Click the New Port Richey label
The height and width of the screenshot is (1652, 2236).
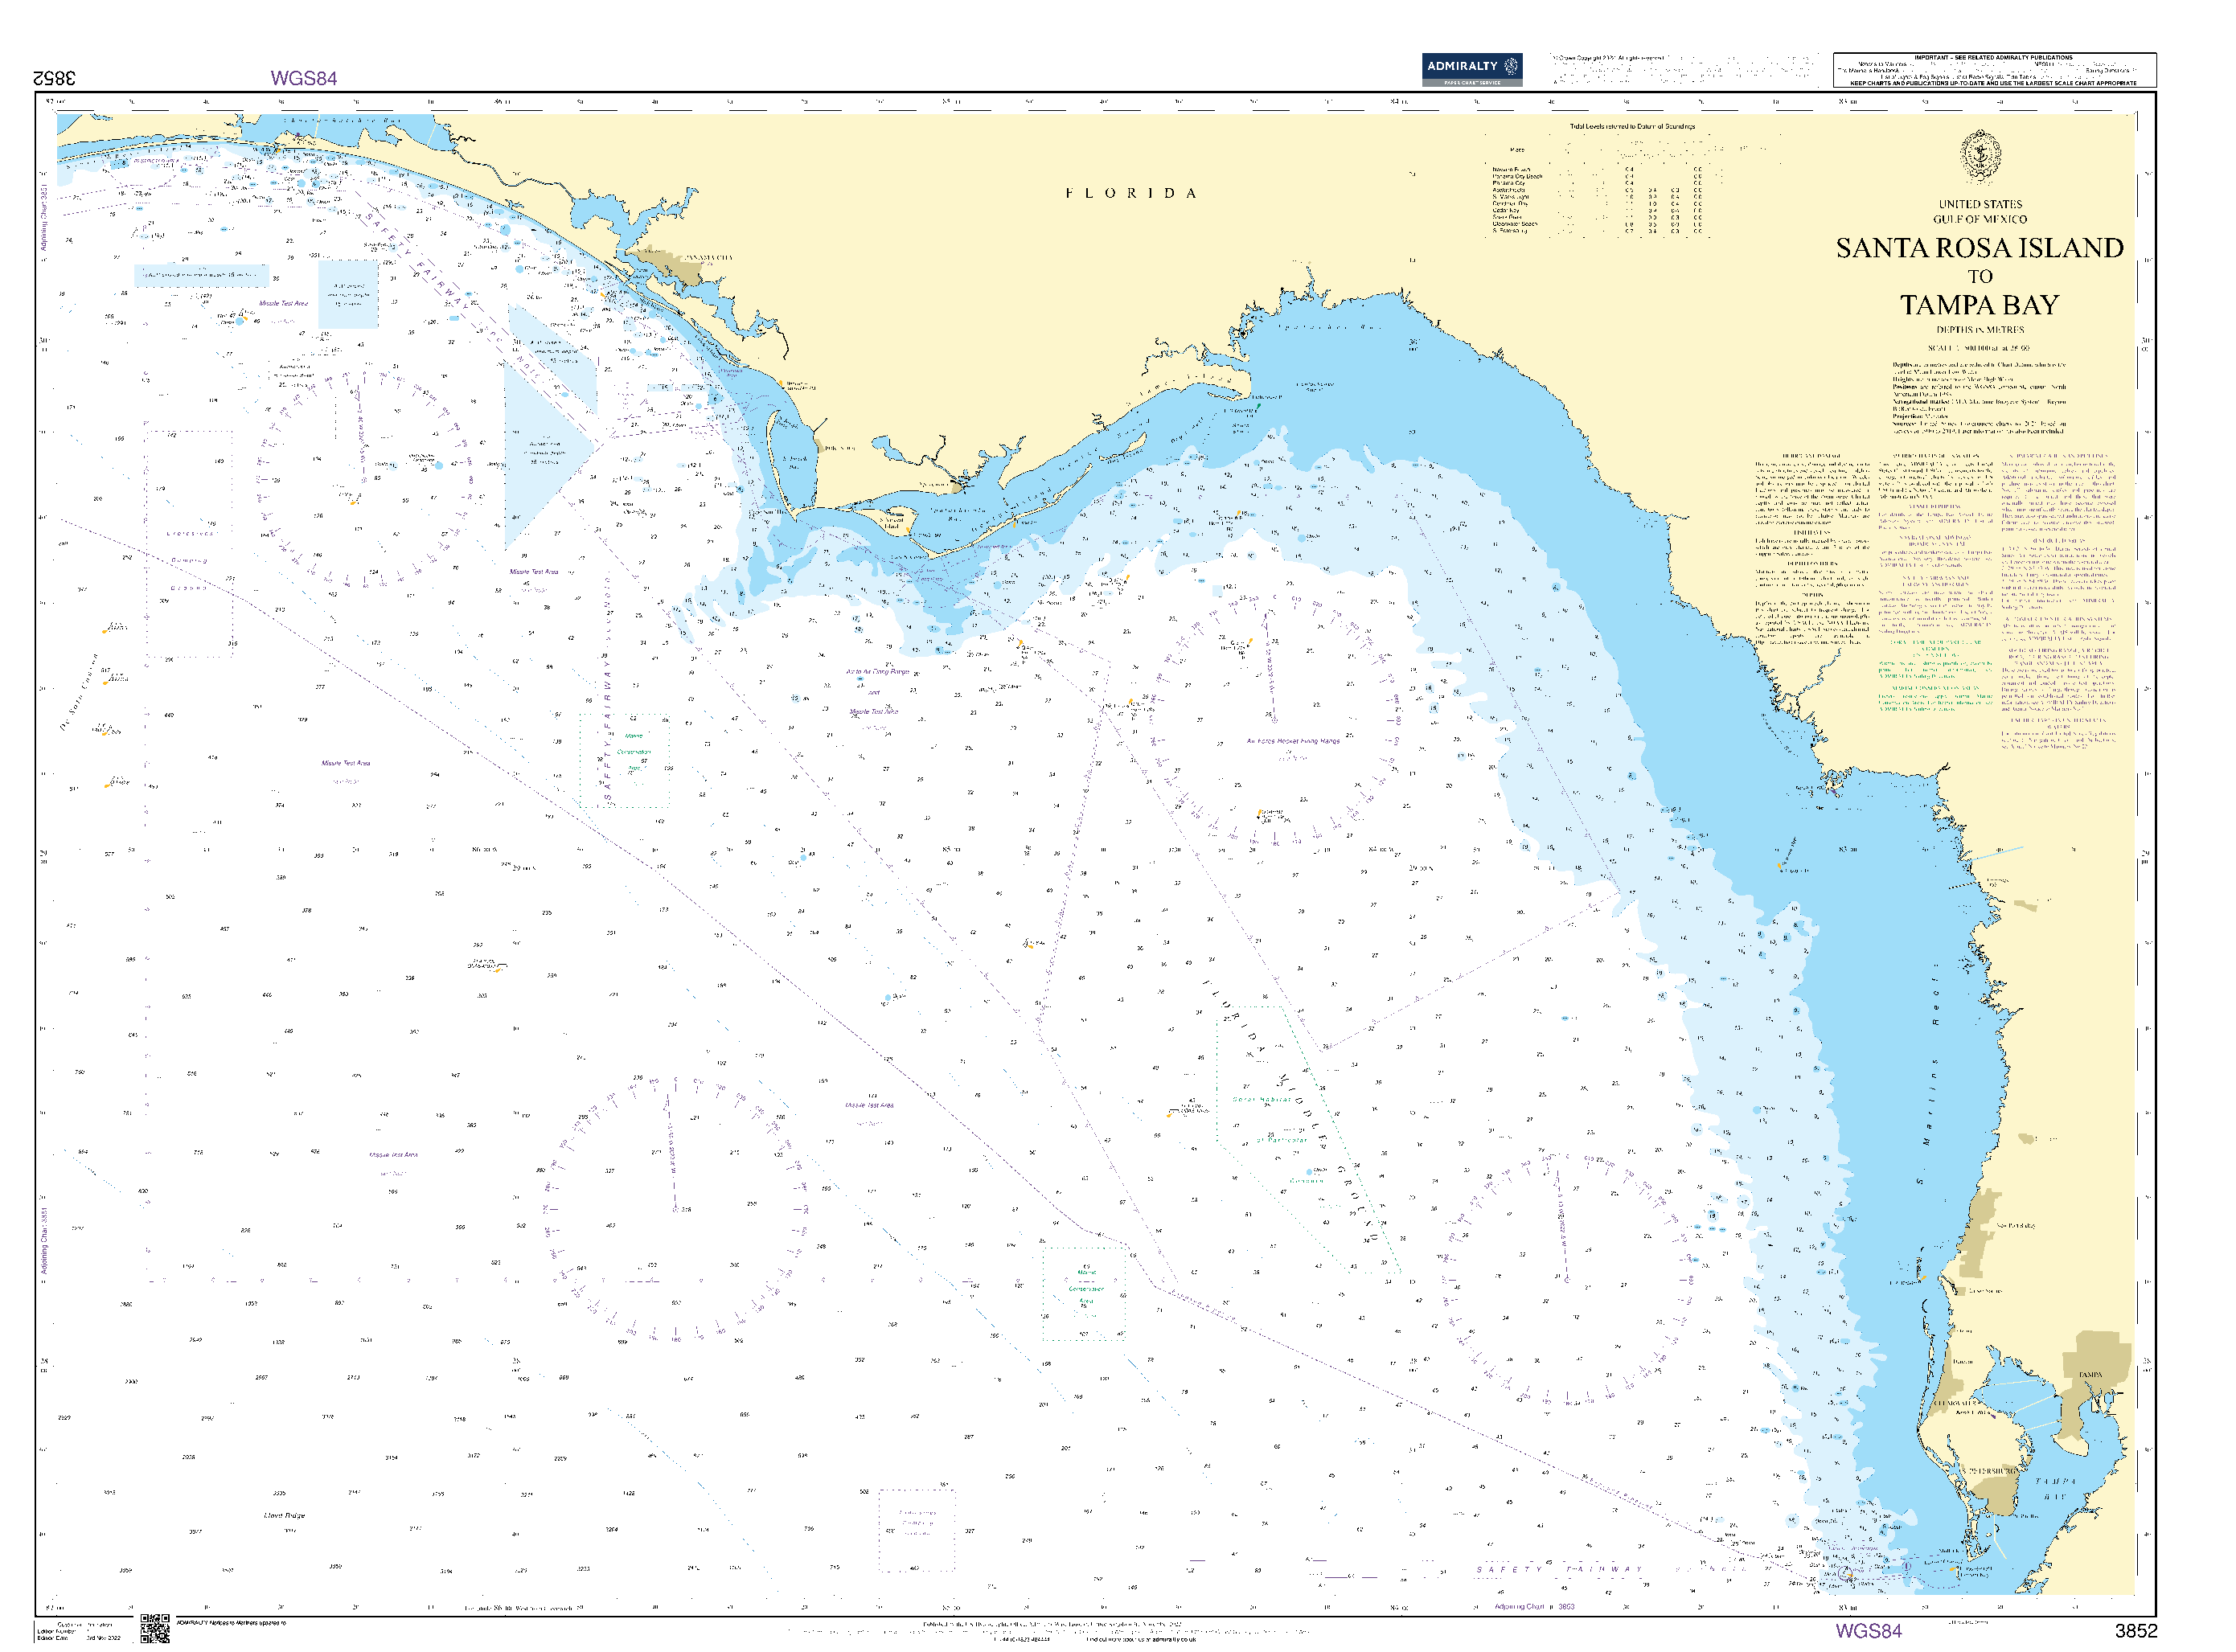[x=2014, y=1226]
